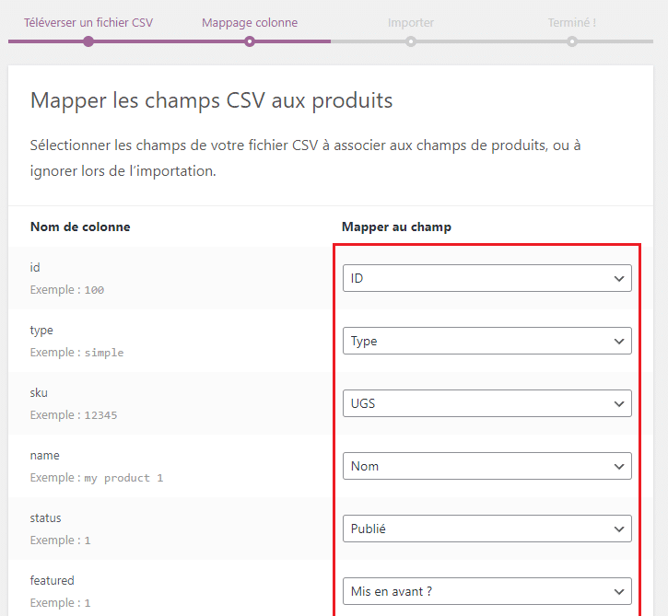
Task: Click the first progress dot under Téléverser
Action: pos(88,41)
